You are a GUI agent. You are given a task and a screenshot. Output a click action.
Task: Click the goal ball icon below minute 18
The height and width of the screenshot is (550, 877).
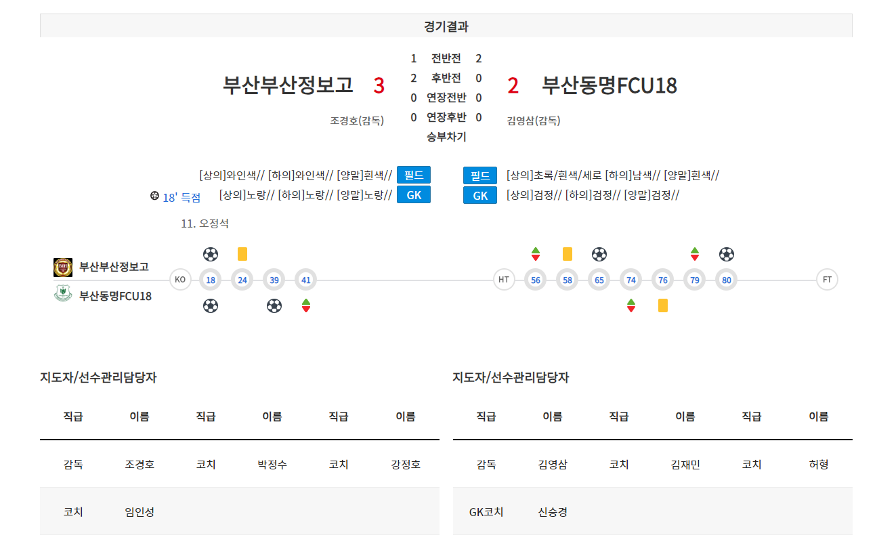(x=211, y=305)
